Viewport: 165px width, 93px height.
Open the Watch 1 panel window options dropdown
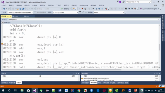74,73
